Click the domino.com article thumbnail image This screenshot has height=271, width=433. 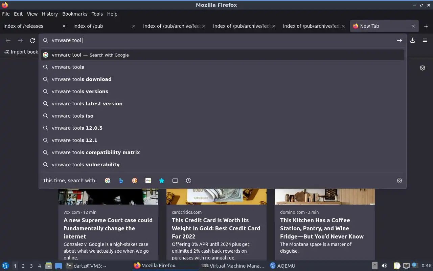pyautogui.click(x=325, y=196)
